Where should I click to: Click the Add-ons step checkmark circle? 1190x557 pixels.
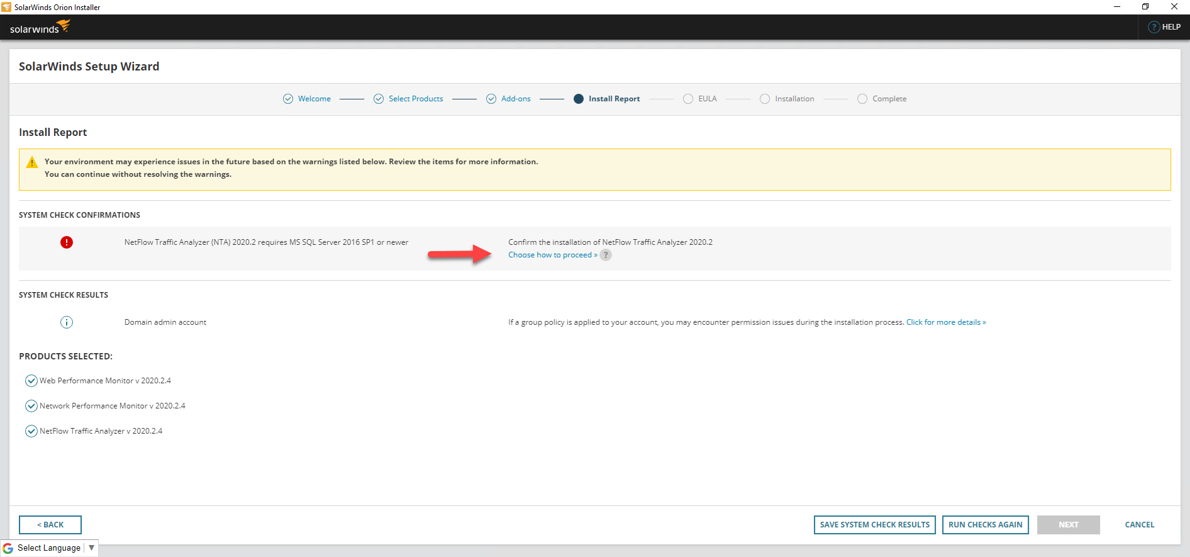click(491, 99)
